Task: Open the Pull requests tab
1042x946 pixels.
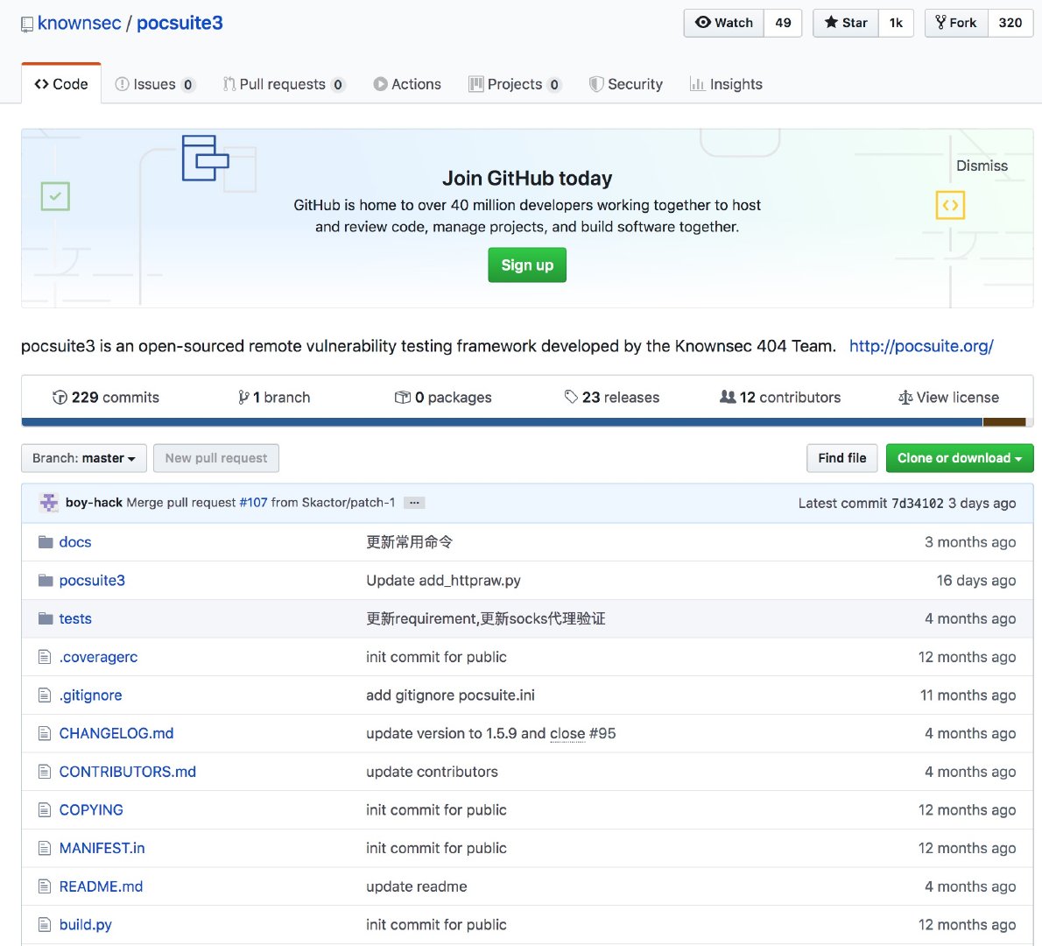Action: pyautogui.click(x=283, y=84)
